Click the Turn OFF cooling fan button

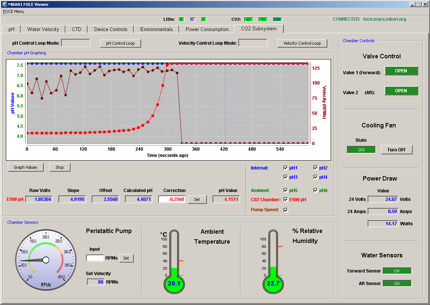(x=396, y=150)
